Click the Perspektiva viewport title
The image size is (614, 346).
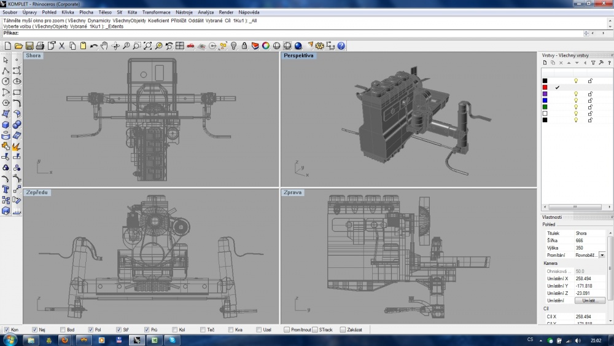click(298, 56)
